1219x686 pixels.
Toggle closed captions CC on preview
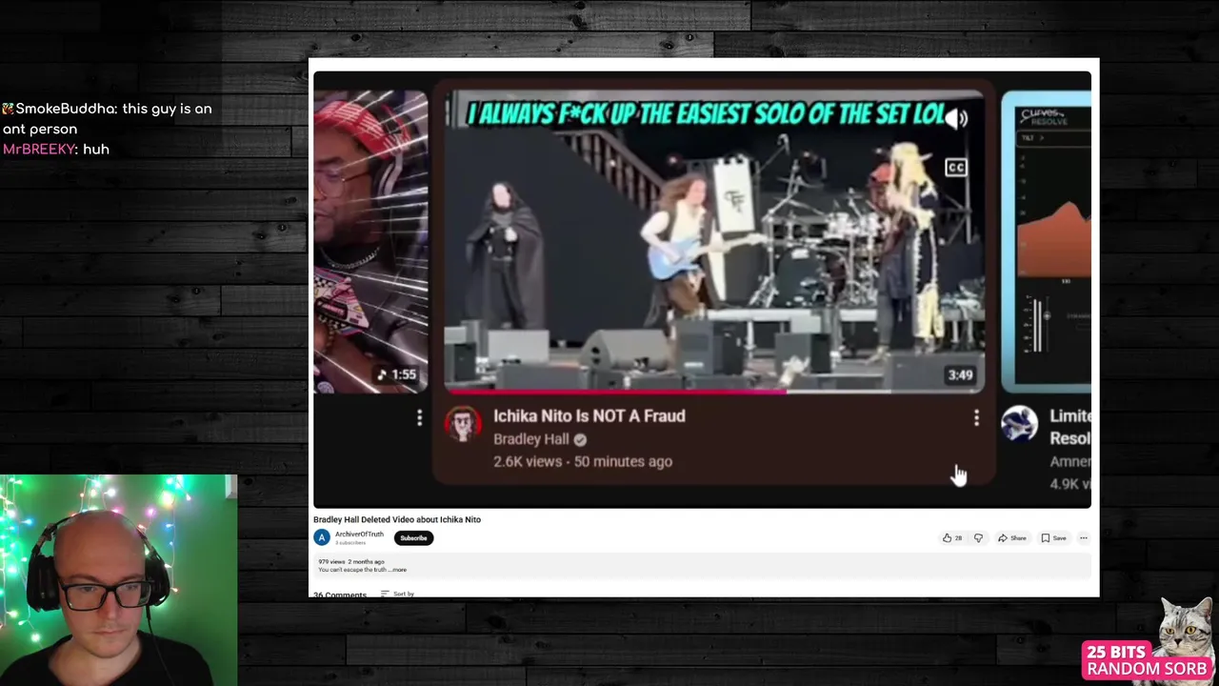point(955,169)
